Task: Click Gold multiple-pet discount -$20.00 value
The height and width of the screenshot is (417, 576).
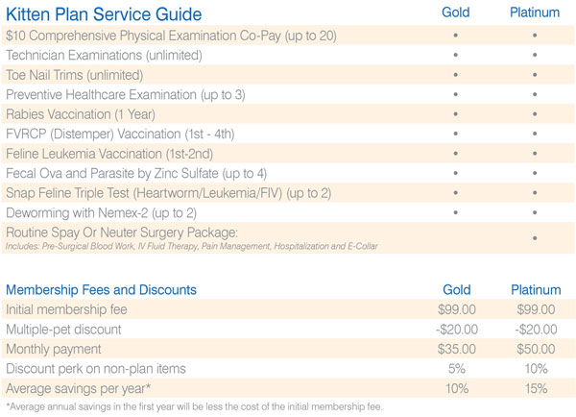Action: 457,330
